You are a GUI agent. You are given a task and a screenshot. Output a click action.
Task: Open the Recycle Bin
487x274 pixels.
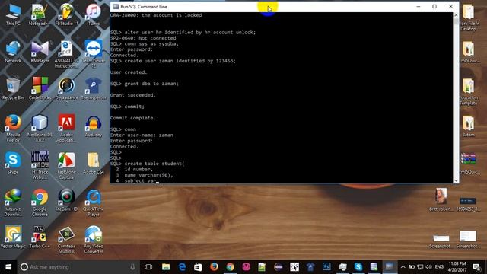13,89
